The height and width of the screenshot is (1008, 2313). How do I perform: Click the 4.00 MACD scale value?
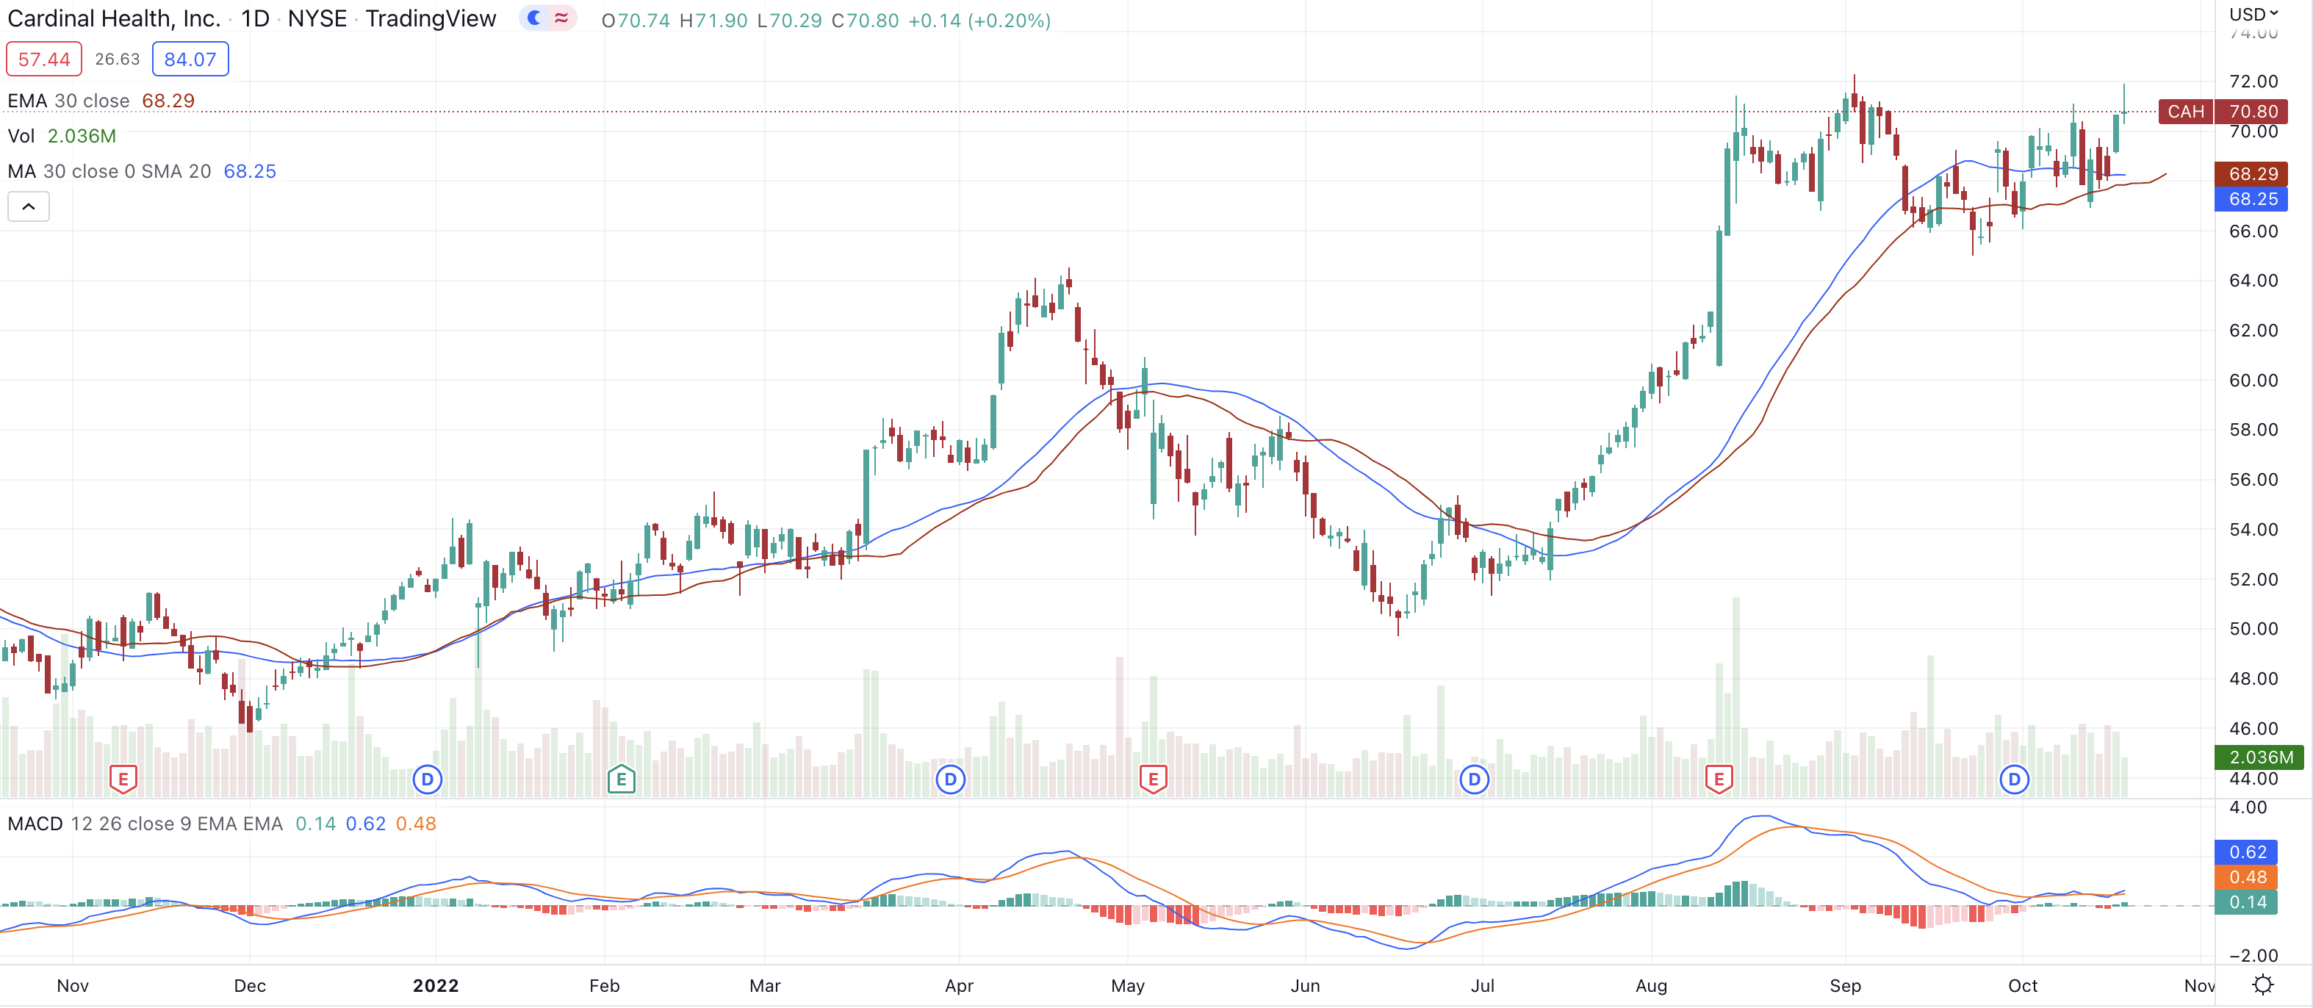coord(2248,807)
